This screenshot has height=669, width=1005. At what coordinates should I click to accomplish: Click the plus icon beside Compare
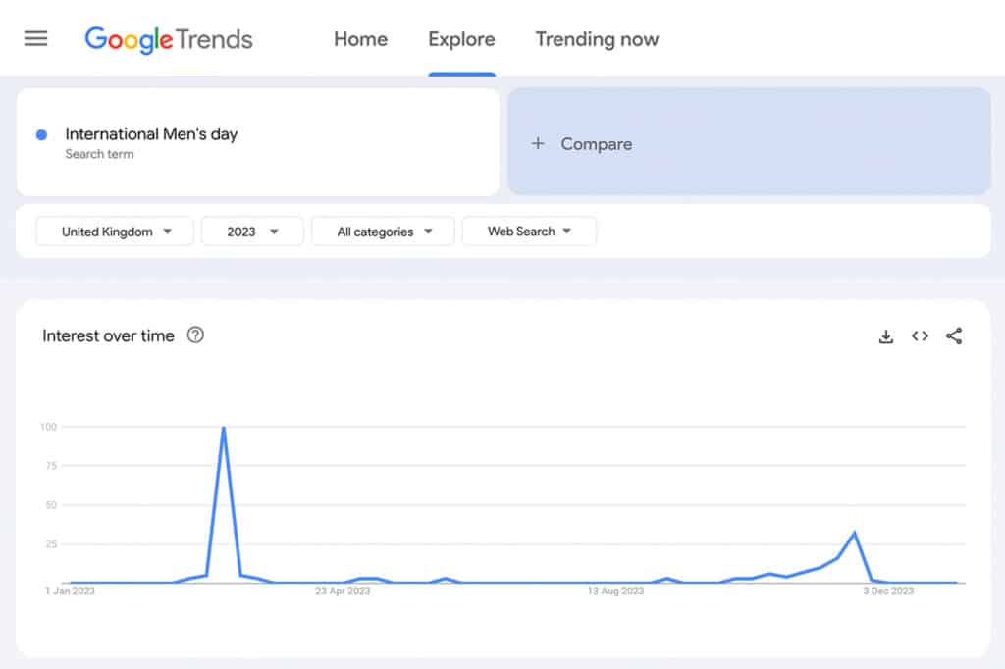coord(538,144)
